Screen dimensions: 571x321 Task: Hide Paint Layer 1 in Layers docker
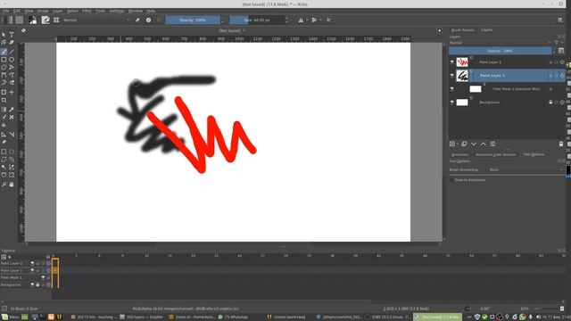pos(452,76)
